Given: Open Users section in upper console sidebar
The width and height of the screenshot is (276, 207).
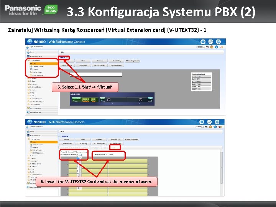Looking at the screenshot, I should tap(42, 52).
